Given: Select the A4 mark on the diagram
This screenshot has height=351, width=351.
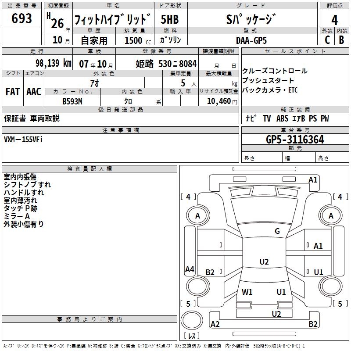Looking at the screenshot, I should 190,269.
